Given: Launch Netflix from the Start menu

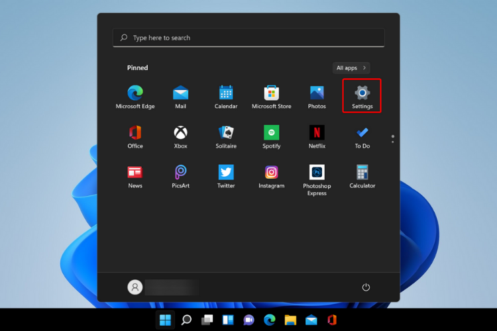Looking at the screenshot, I should [317, 136].
